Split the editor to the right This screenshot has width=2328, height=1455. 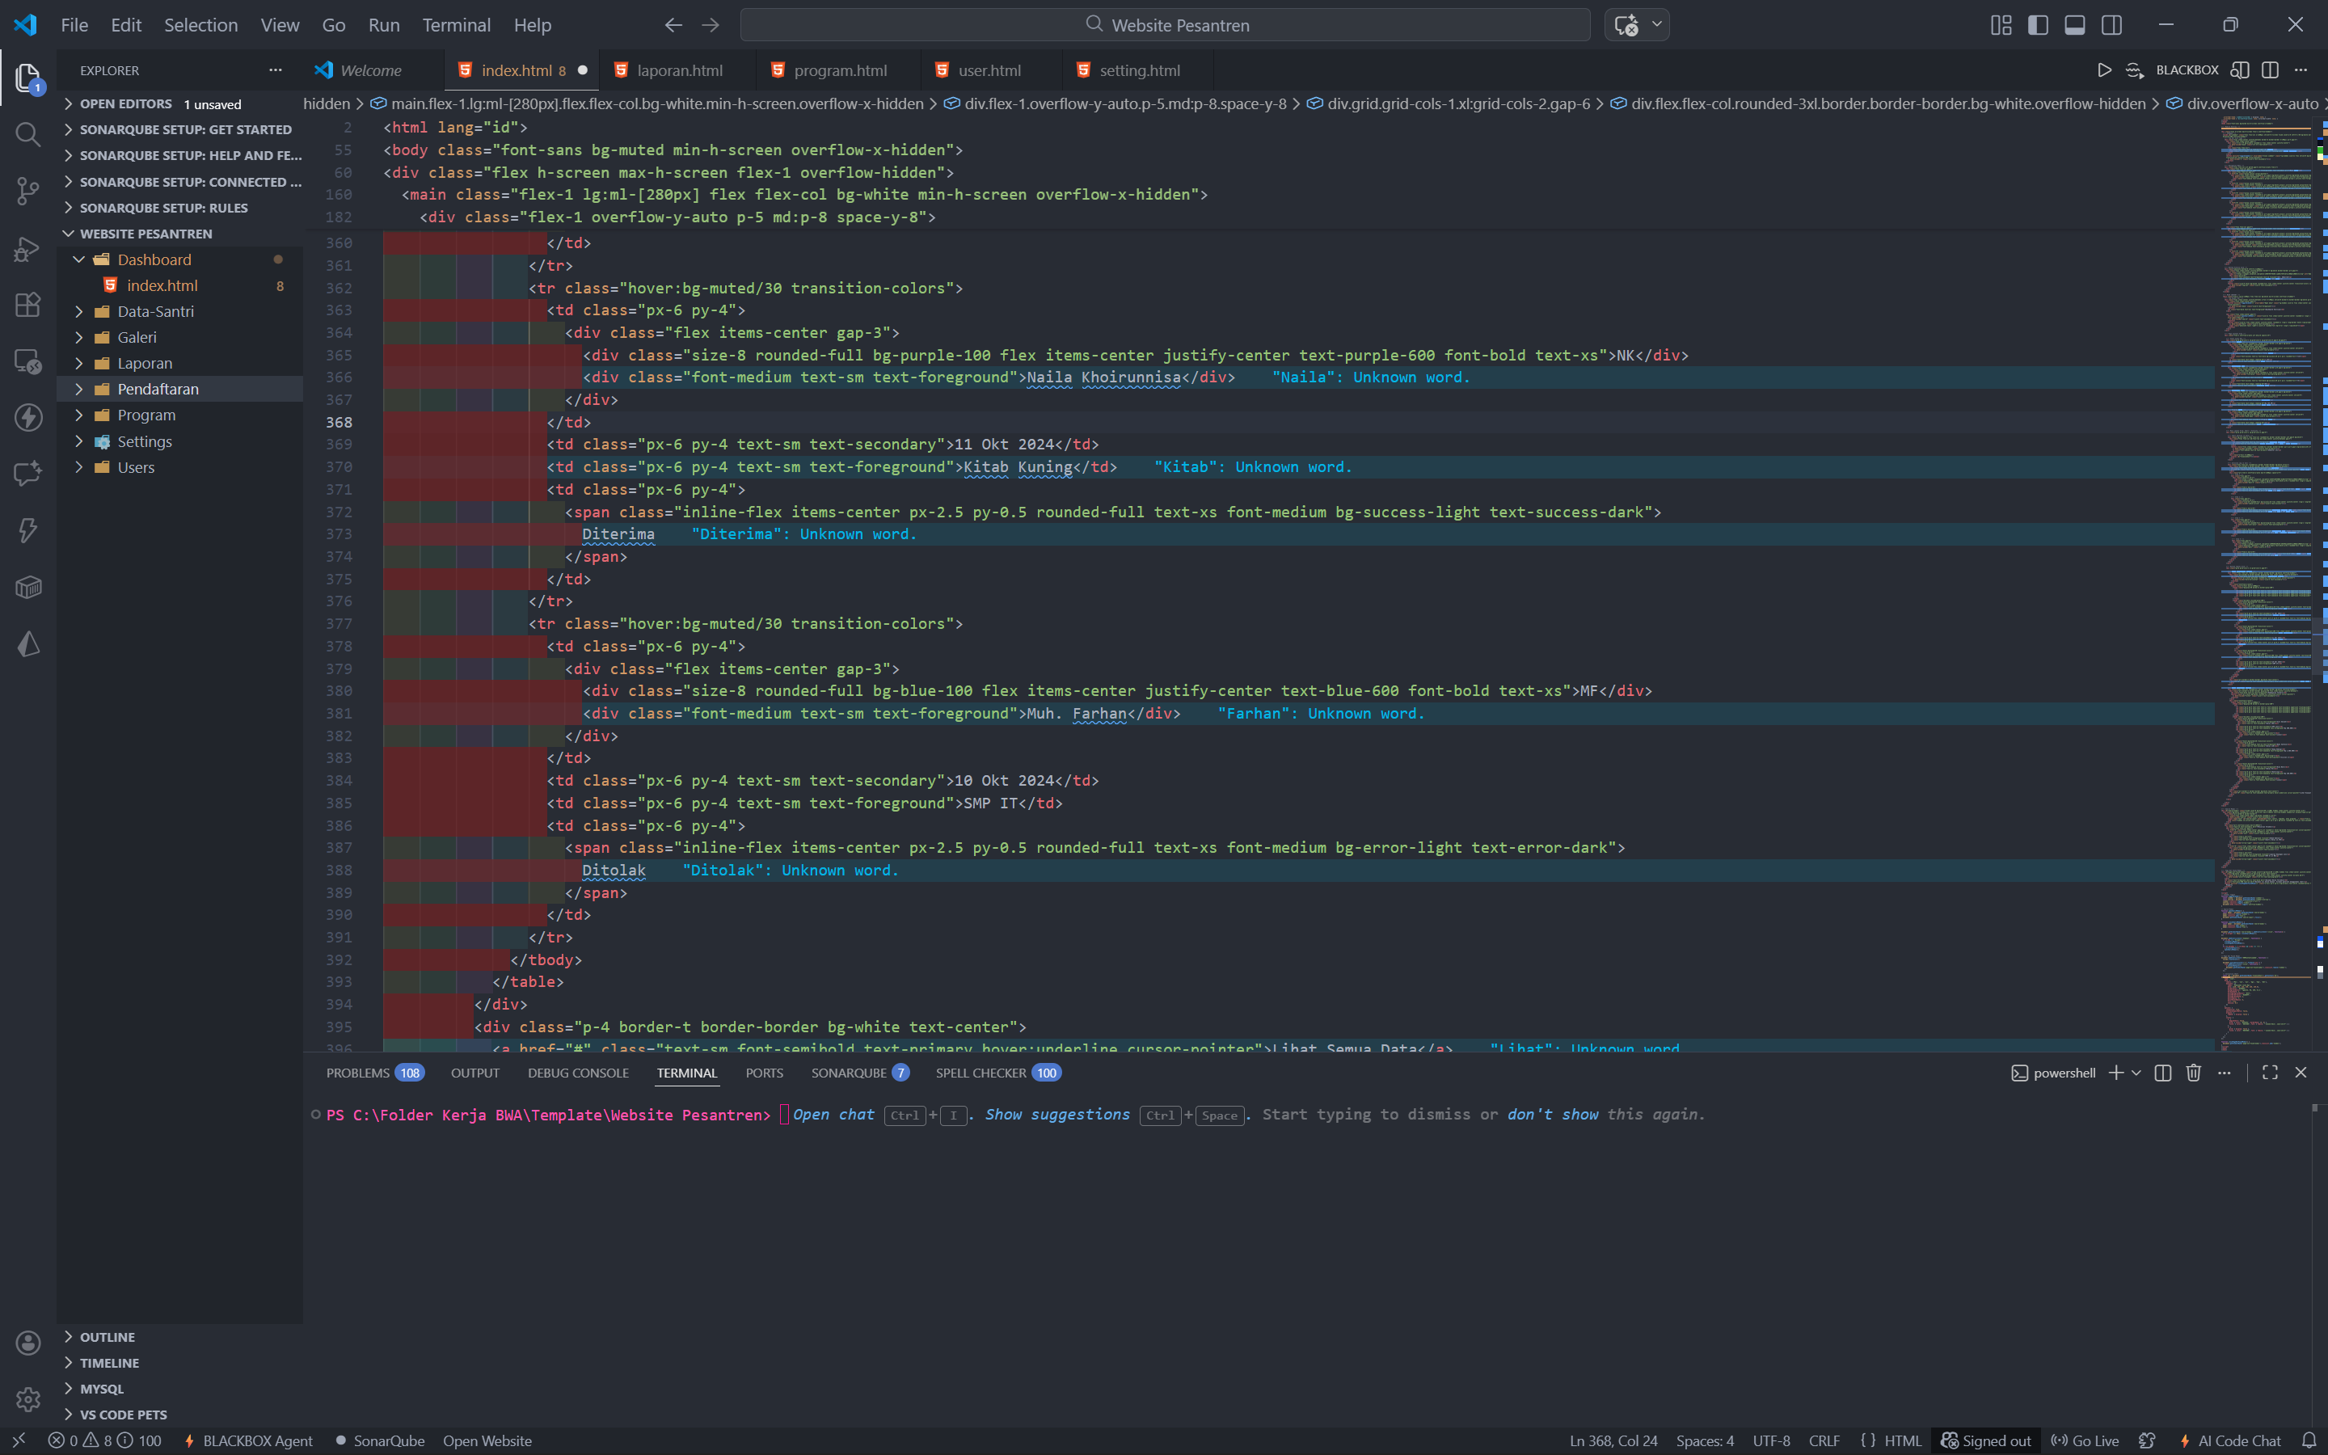coord(2269,70)
